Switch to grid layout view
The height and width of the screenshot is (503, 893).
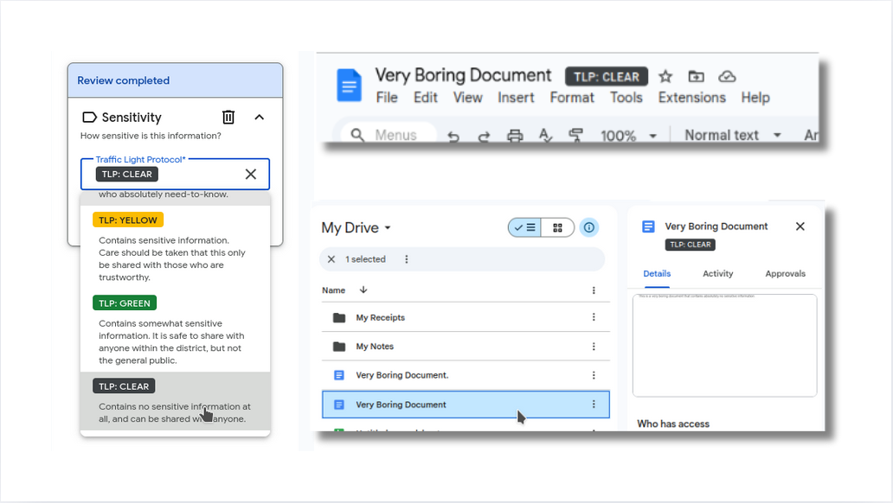click(x=557, y=227)
